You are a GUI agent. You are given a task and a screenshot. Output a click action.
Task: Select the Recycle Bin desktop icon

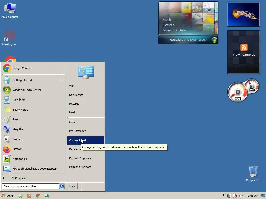point(253,174)
